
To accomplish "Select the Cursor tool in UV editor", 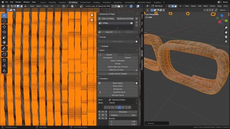I will coord(4,21).
